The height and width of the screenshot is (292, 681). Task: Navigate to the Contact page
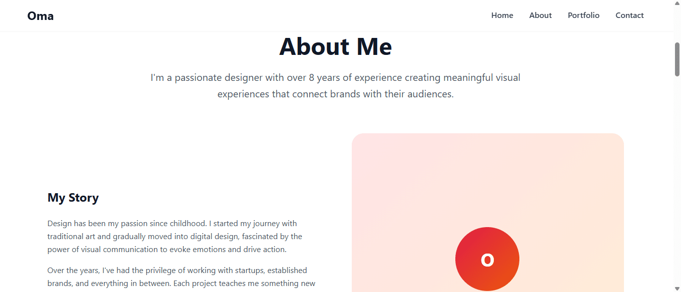[629, 15]
